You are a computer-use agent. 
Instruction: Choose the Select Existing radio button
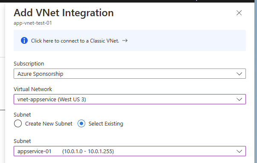(x=81, y=123)
